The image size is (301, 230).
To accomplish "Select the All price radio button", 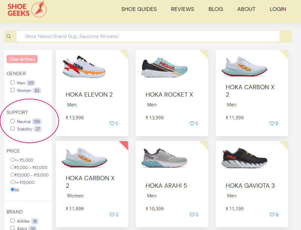I will (x=13, y=190).
